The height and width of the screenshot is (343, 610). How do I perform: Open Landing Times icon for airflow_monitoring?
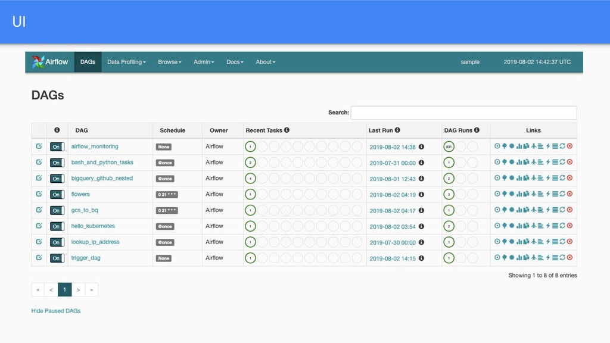click(534, 146)
